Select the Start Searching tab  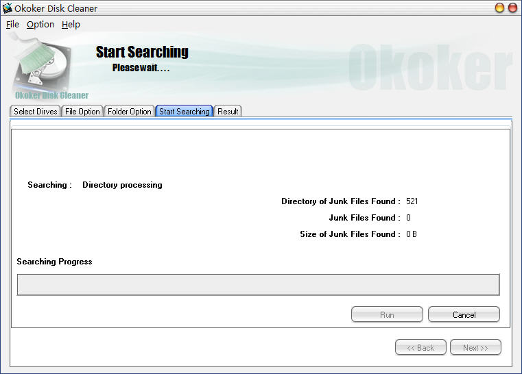(184, 112)
